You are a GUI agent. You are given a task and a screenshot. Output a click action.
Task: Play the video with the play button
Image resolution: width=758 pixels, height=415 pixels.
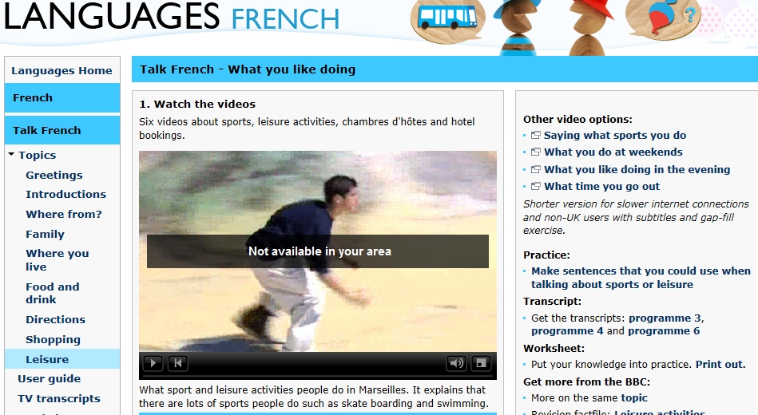pos(153,363)
